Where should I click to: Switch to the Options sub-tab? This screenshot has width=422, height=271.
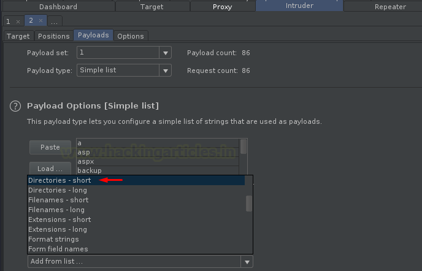[x=131, y=36]
